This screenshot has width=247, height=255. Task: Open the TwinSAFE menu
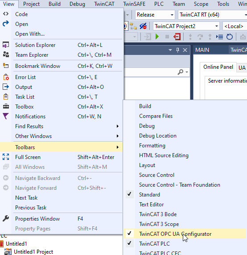134,4
